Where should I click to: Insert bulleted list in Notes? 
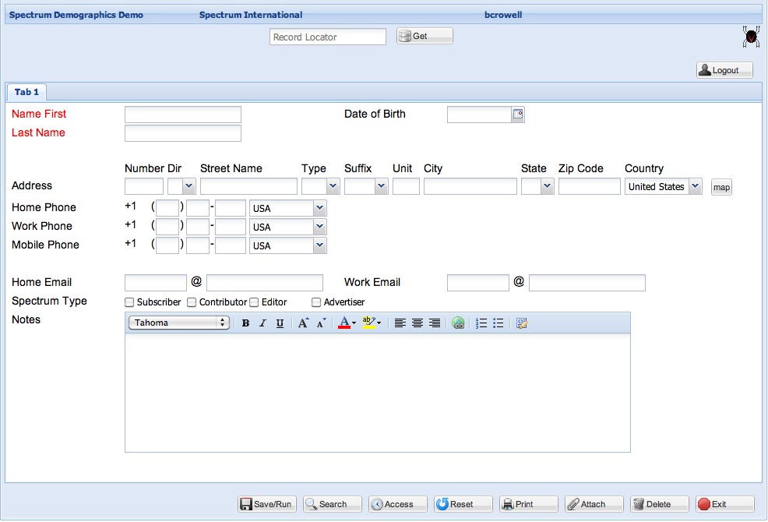[498, 323]
